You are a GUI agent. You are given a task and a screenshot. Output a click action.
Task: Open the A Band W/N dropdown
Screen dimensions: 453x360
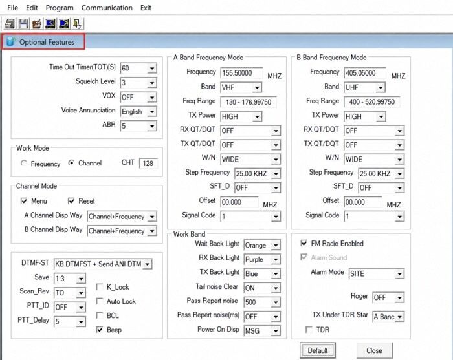[x=250, y=159]
